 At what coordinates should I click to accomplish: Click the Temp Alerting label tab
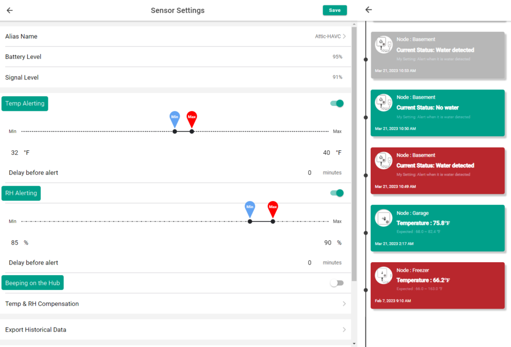click(x=25, y=104)
